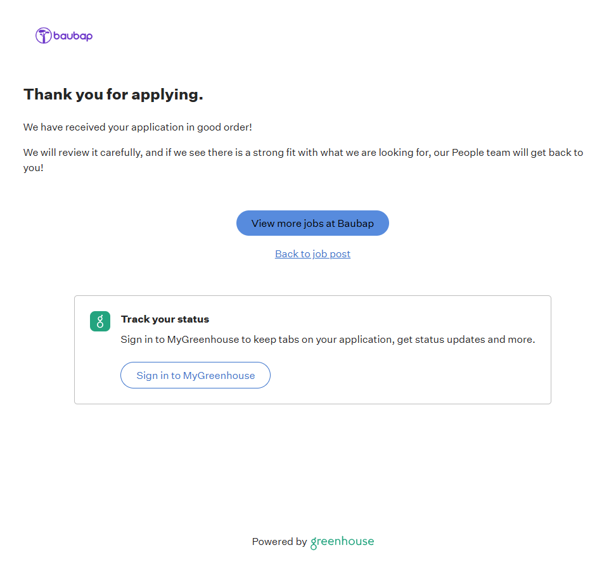Viewport: 616px width, 564px height.
Task: Click the 'We will review it carefully' paragraph
Action: [x=303, y=153]
